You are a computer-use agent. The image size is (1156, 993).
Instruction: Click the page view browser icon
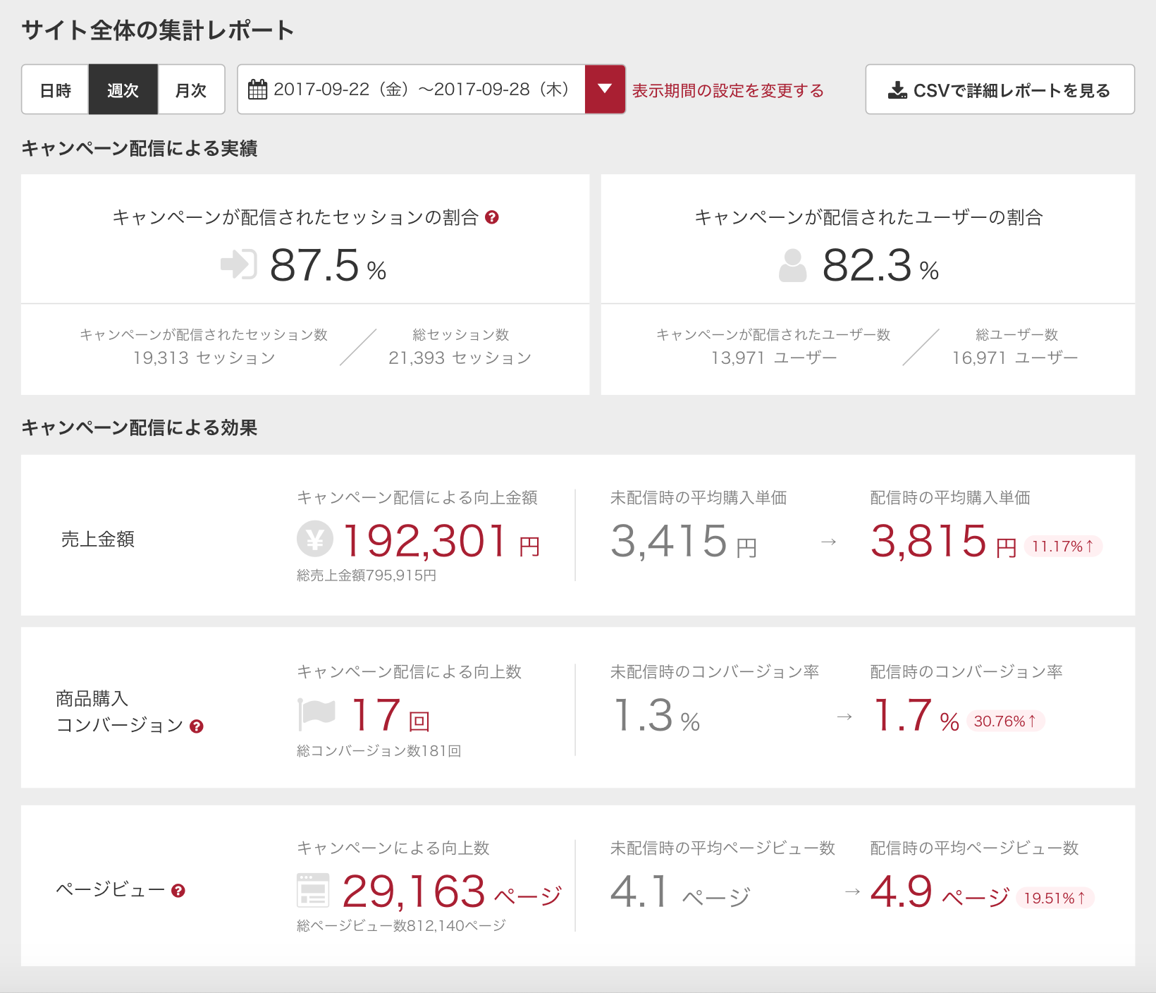313,889
